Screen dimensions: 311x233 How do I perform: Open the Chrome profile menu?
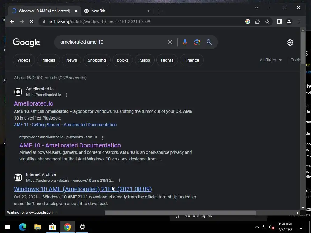pyautogui.click(x=289, y=22)
